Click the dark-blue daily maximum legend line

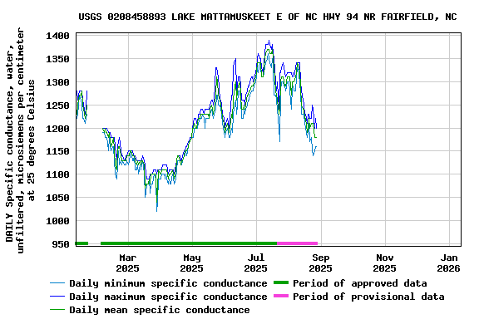click(x=57, y=296)
